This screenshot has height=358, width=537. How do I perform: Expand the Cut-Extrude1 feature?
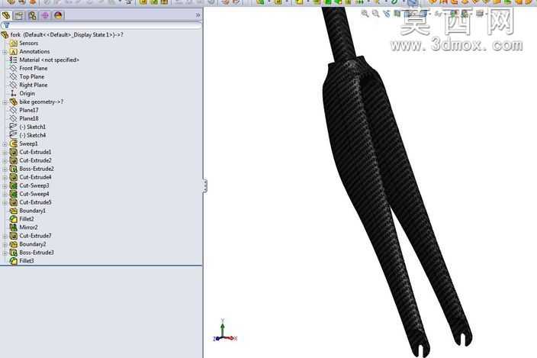(5, 152)
